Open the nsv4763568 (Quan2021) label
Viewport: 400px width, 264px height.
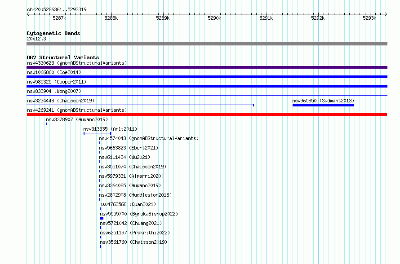128,204
